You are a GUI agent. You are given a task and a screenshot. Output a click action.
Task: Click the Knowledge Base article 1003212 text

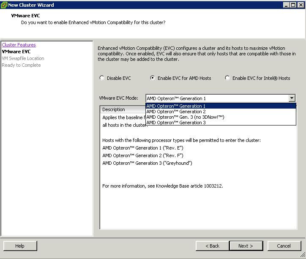[x=189, y=186]
